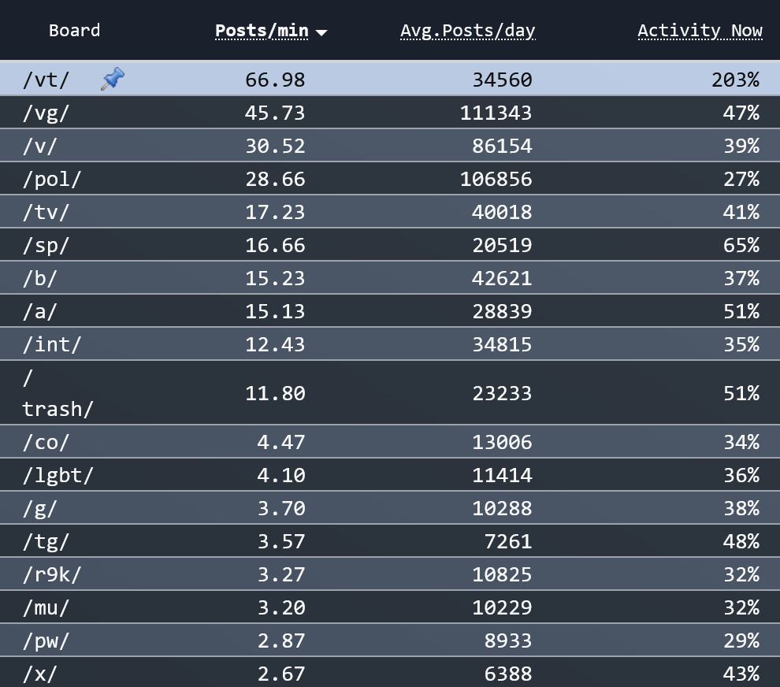
Task: Select the /b/ board name
Action: click(x=40, y=279)
